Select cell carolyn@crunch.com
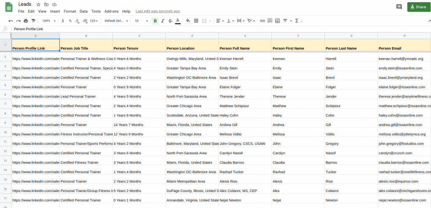The image size is (431, 208). tap(404, 151)
